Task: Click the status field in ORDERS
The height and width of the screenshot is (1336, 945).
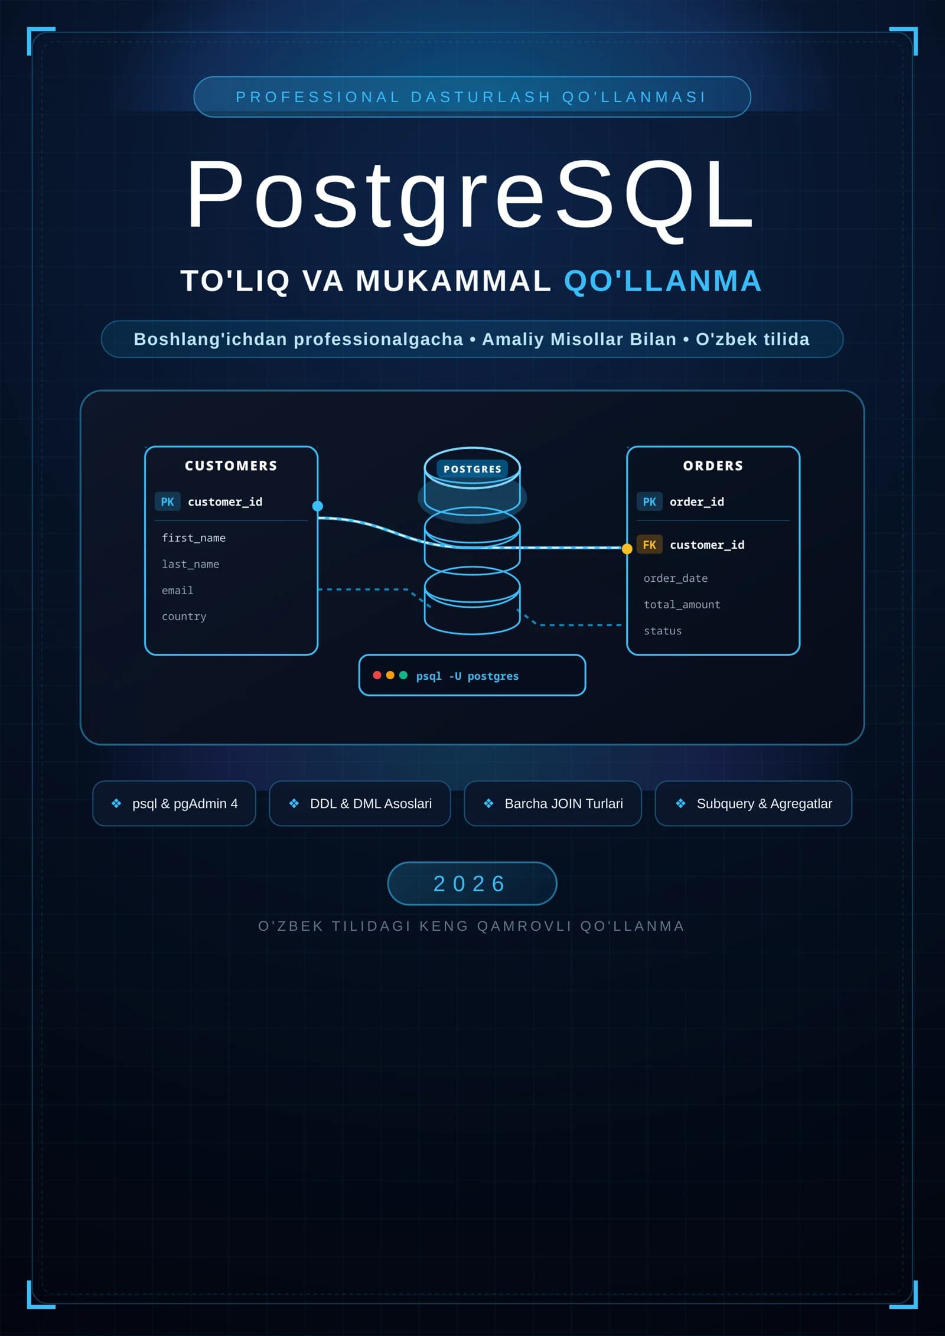Action: click(663, 631)
